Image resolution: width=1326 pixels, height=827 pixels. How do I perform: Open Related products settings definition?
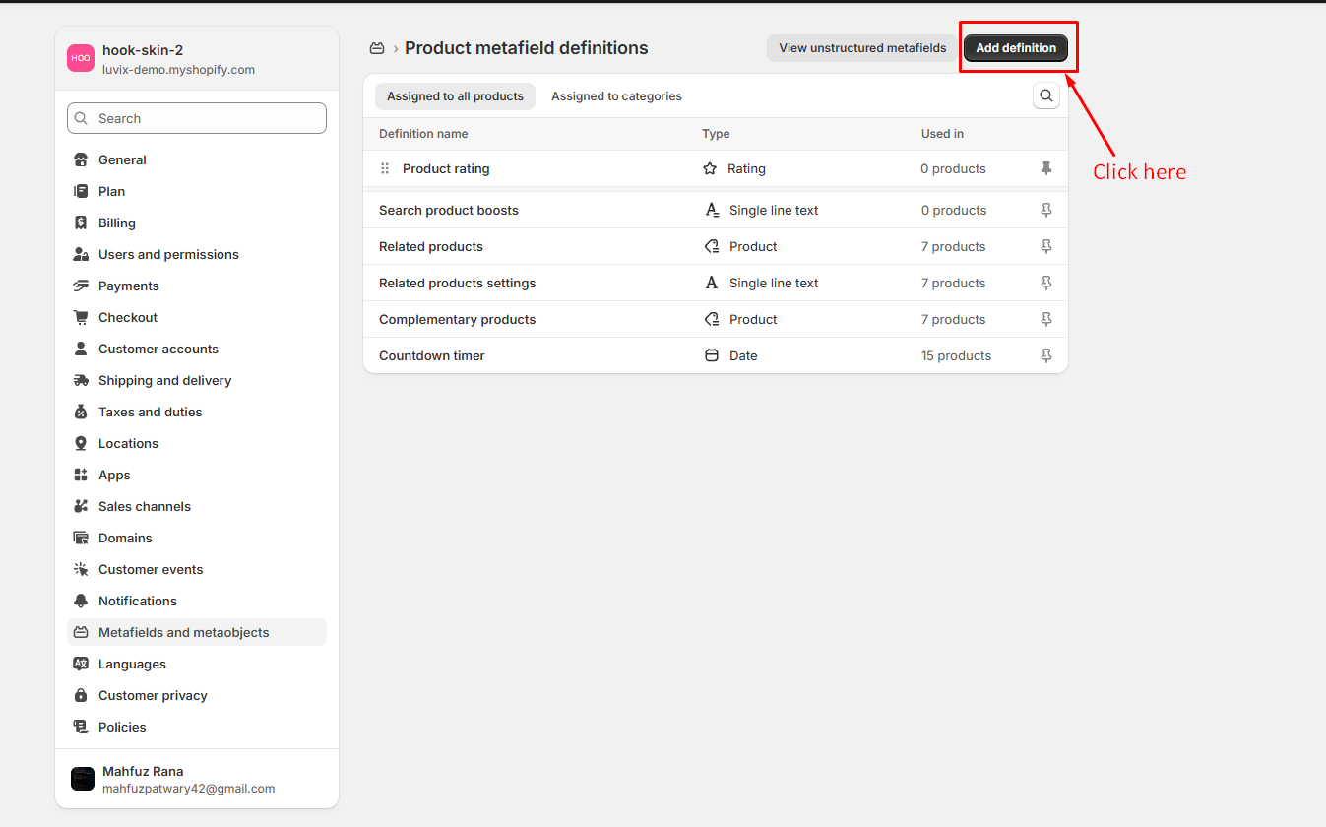pyautogui.click(x=458, y=283)
